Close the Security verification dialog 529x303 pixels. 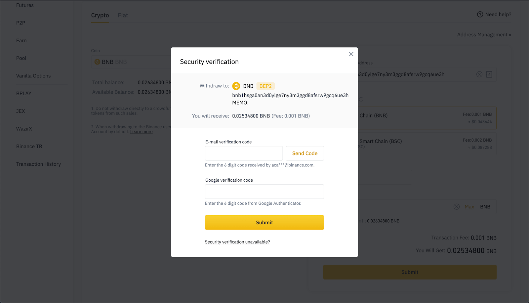tap(351, 54)
